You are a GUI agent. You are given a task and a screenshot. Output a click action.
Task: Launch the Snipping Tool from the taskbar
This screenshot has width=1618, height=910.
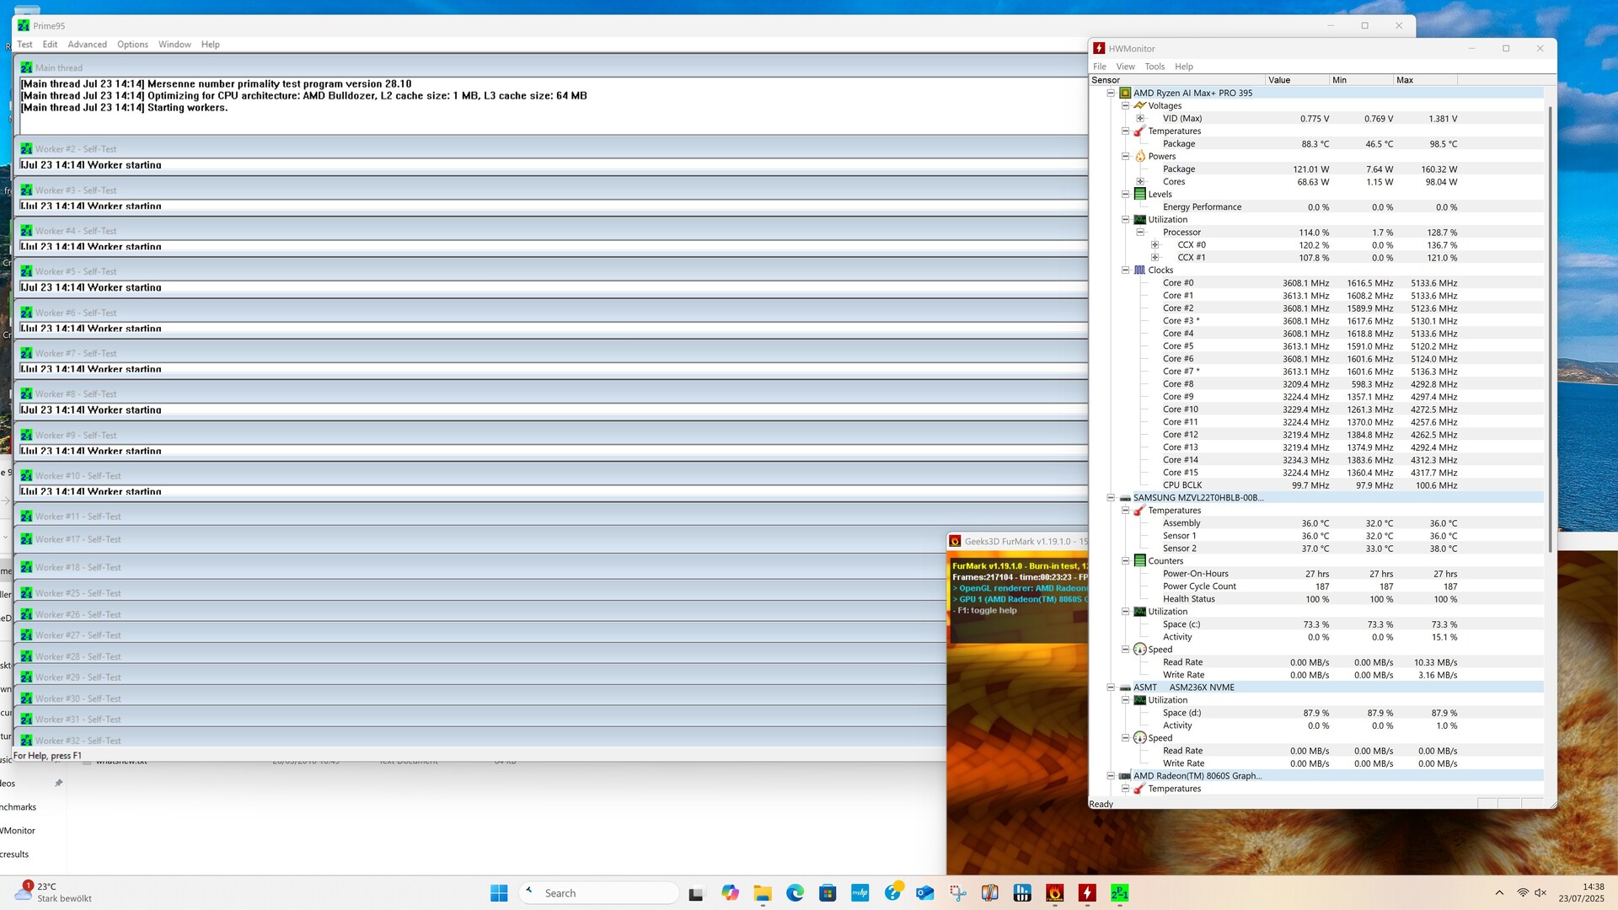tap(957, 893)
